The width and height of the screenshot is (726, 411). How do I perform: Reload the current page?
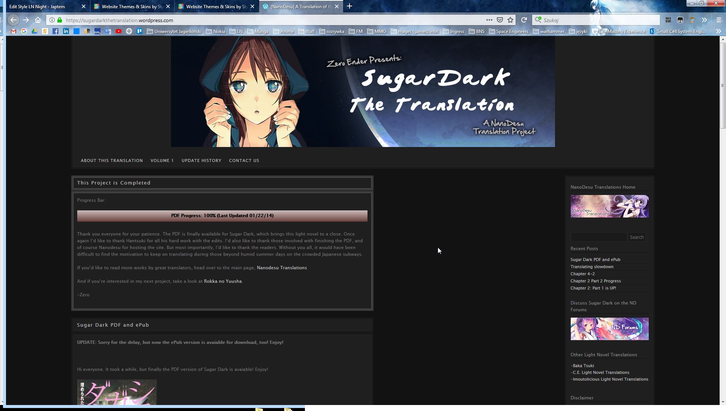pos(524,20)
